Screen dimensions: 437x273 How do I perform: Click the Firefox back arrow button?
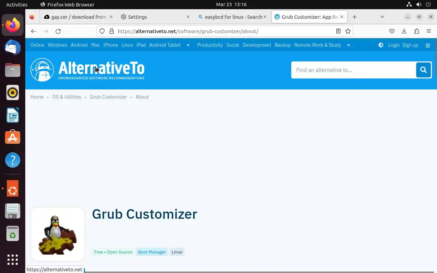click(x=33, y=31)
